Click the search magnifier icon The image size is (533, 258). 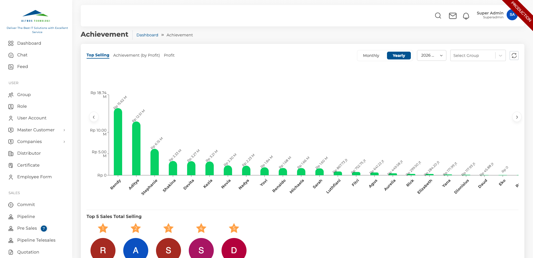[x=438, y=16]
